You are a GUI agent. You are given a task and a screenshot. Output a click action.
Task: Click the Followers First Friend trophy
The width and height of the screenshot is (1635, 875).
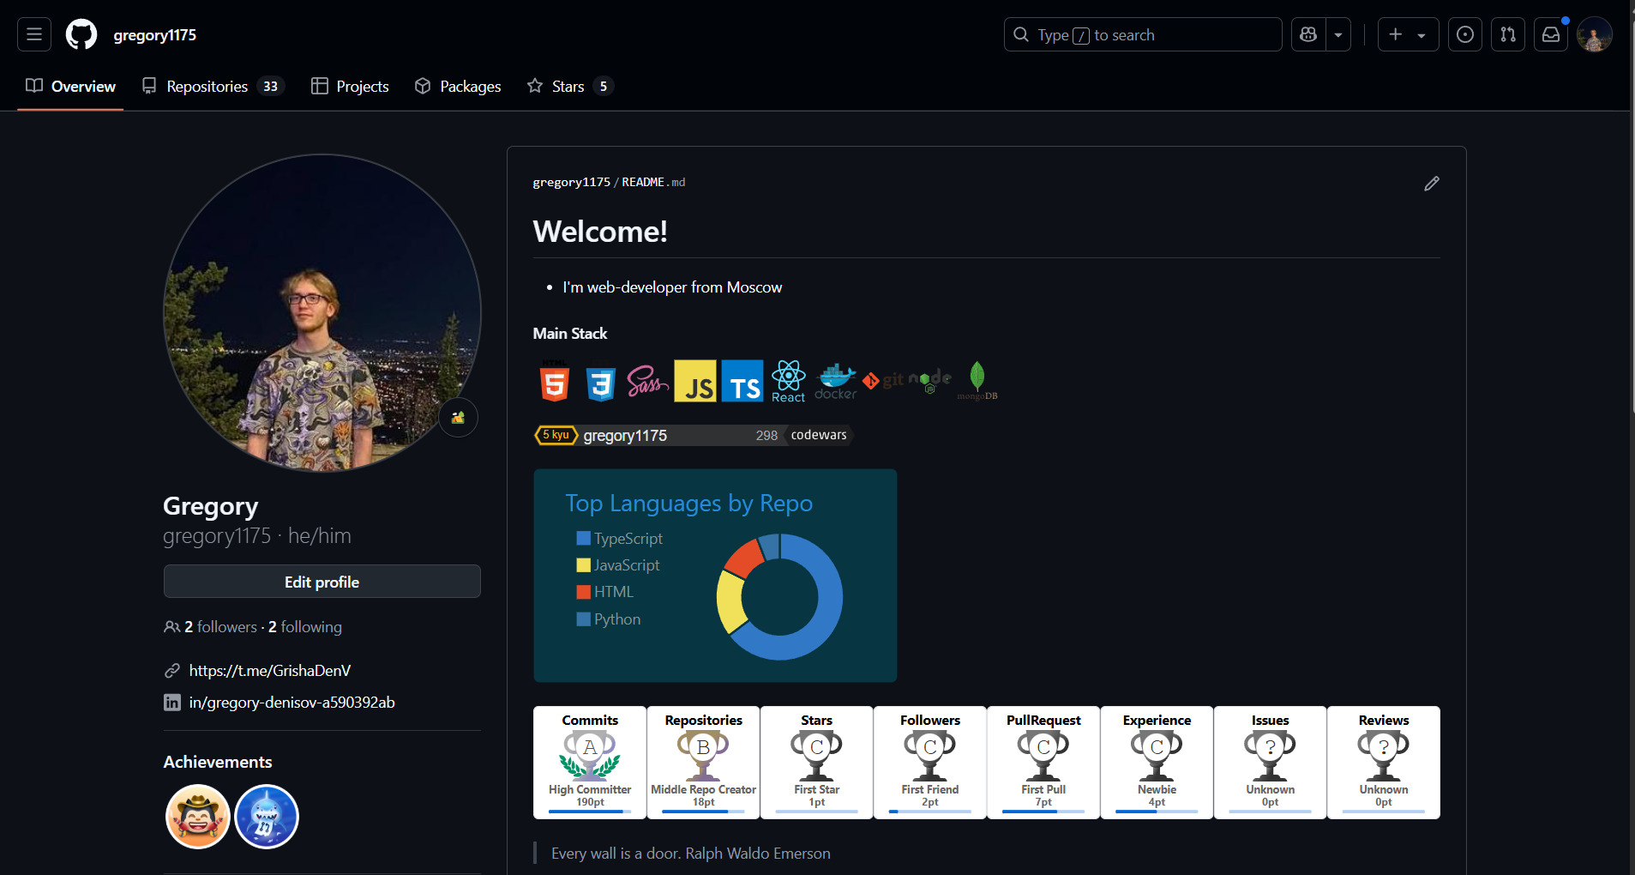coord(929,763)
